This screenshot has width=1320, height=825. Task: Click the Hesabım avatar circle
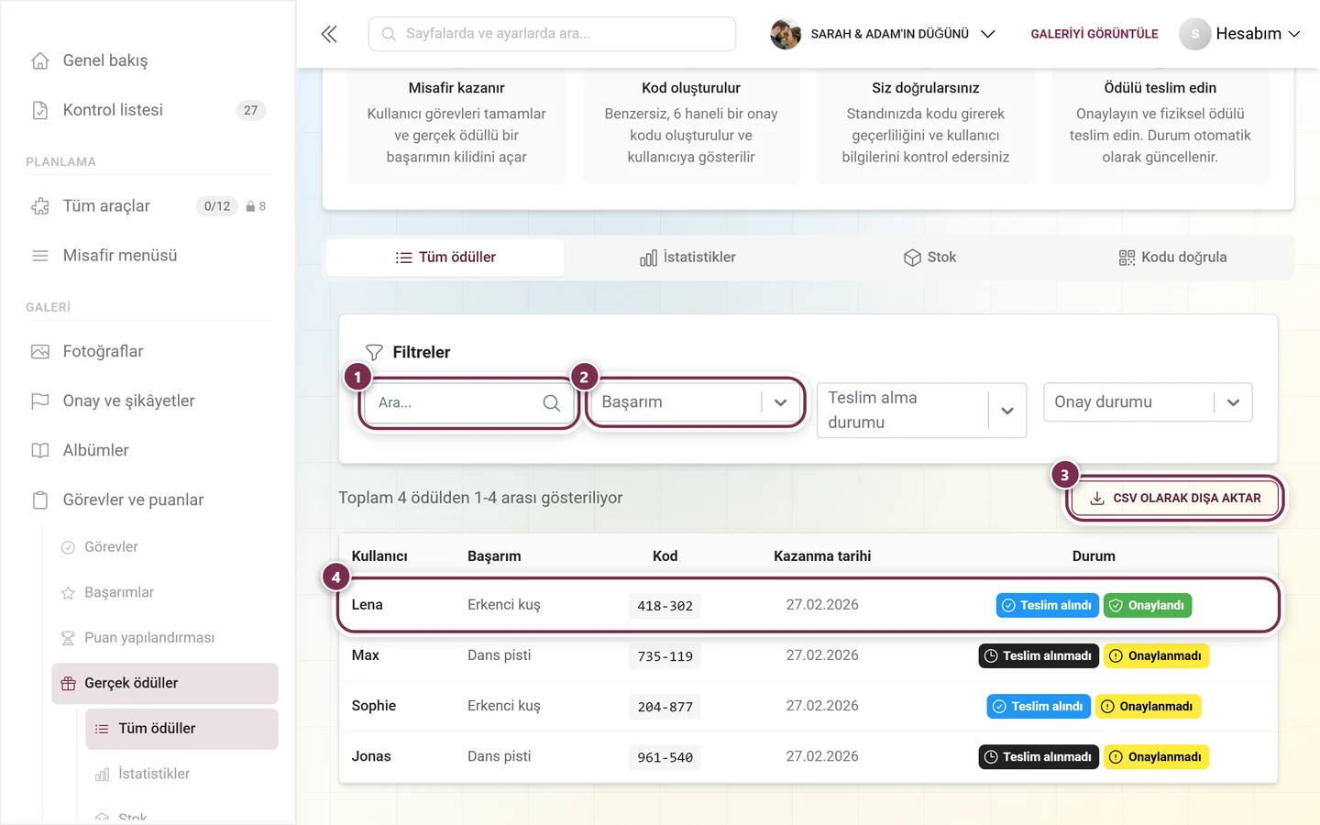click(1194, 34)
